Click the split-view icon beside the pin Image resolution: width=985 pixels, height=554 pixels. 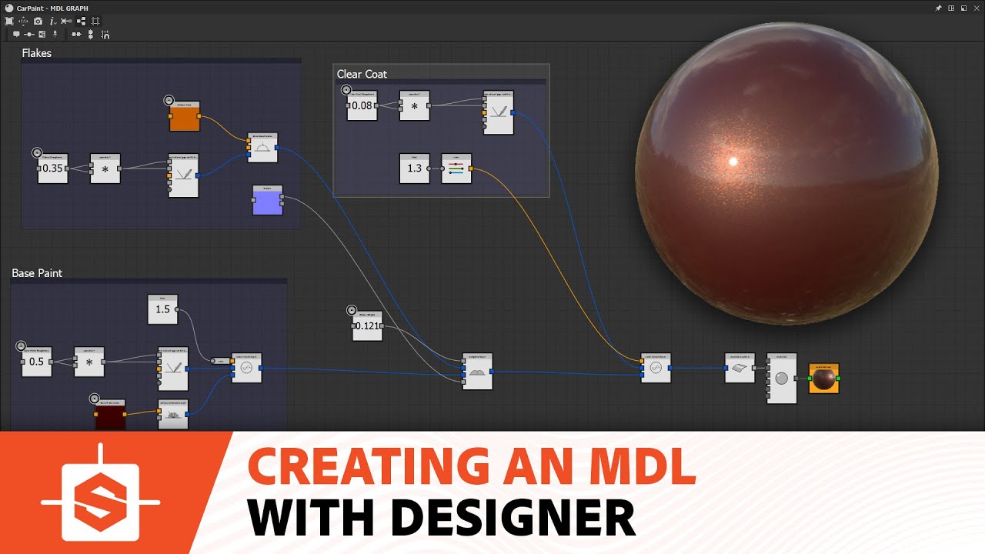tap(951, 8)
